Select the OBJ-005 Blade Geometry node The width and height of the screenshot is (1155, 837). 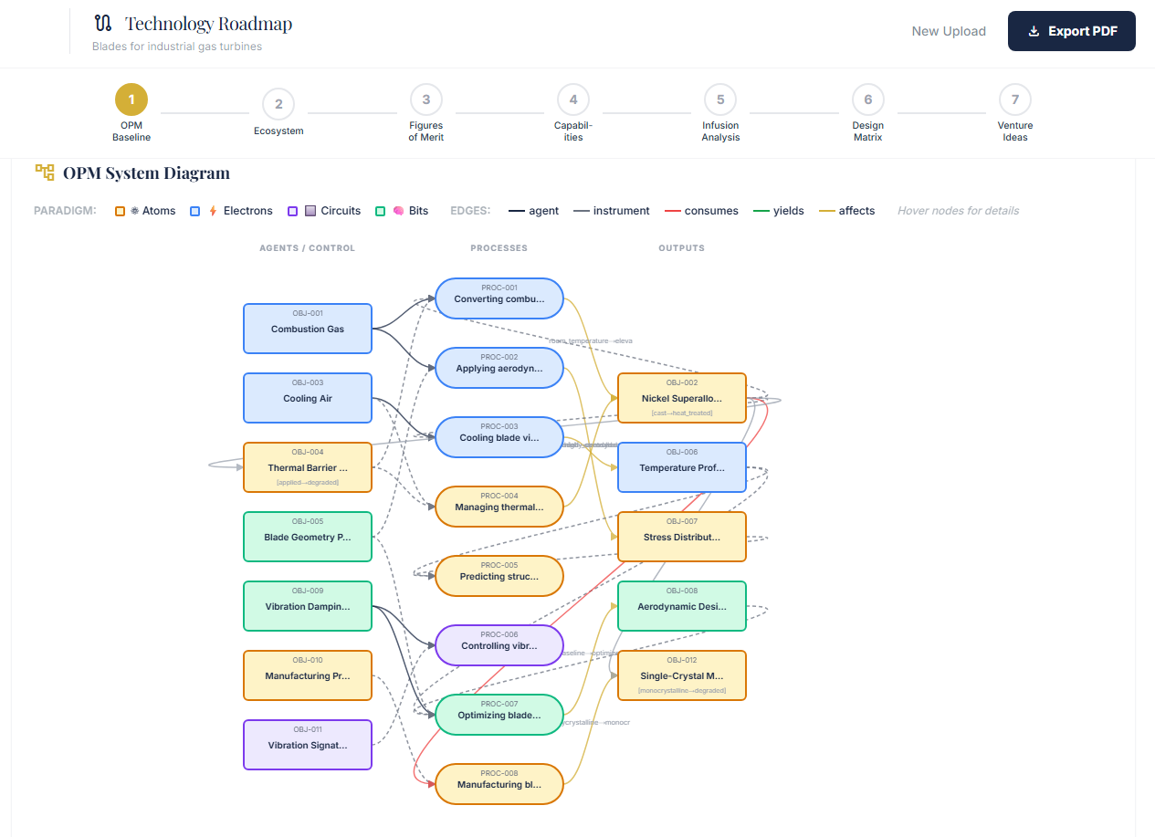[x=308, y=537]
